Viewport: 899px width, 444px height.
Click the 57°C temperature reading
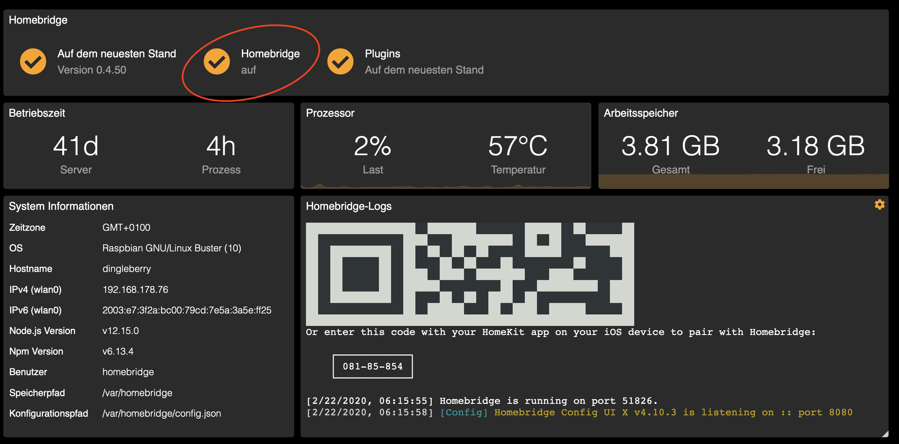518,146
